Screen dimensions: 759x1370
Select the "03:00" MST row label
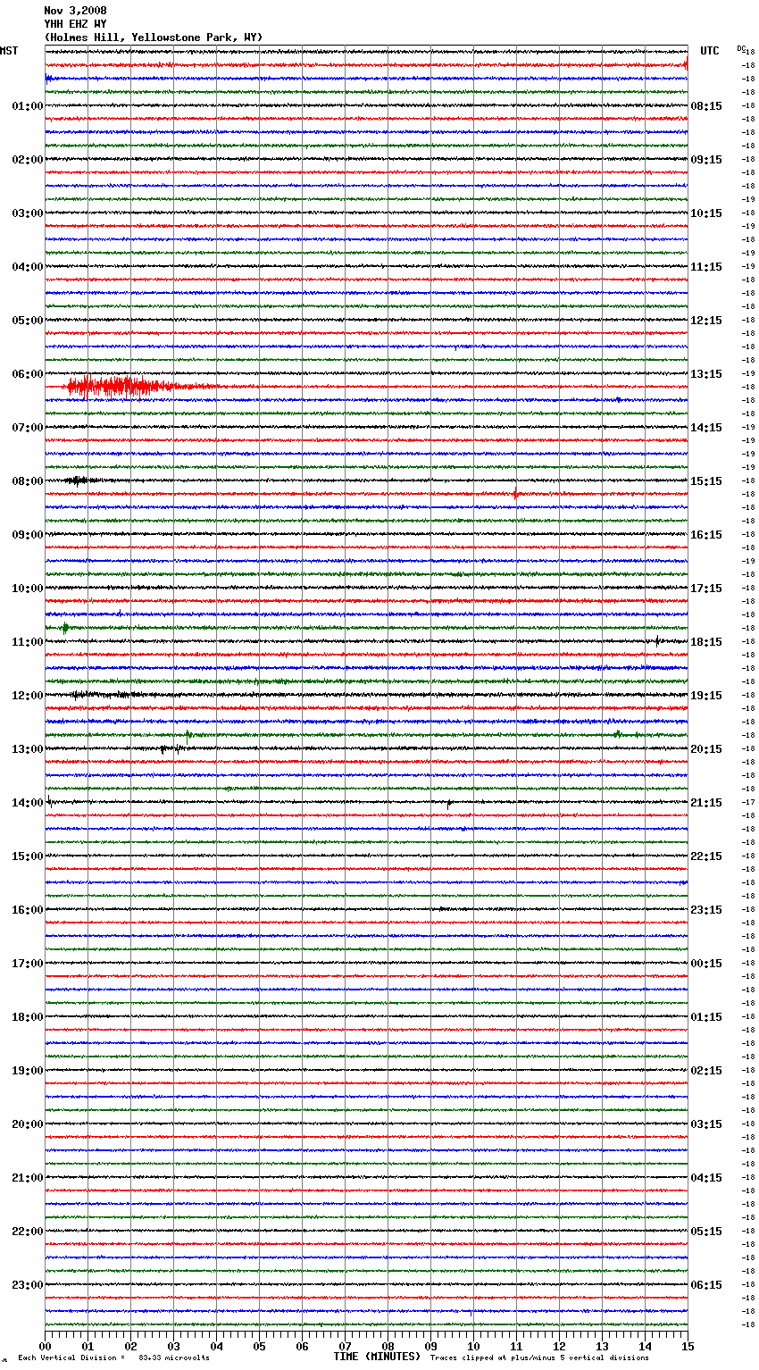pyautogui.click(x=28, y=213)
